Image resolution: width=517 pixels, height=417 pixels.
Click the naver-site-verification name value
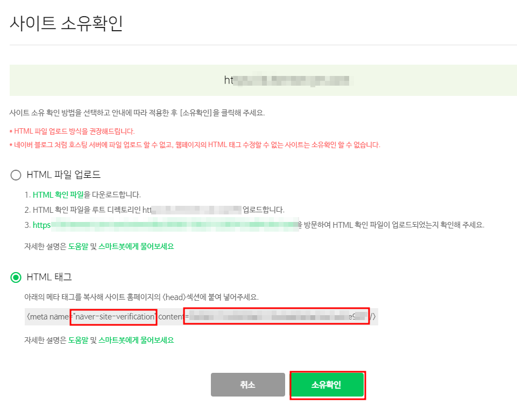[x=114, y=317]
